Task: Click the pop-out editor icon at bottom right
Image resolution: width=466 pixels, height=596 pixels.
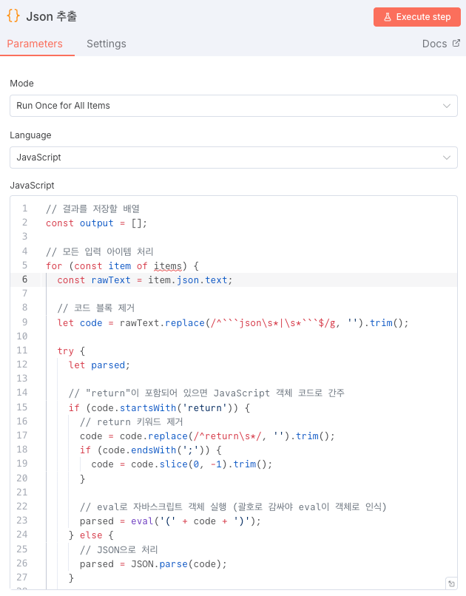Action: (x=451, y=583)
